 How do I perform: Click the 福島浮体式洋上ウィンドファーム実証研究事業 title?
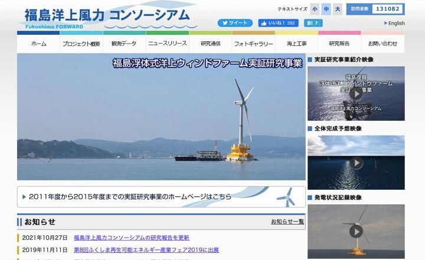coord(208,63)
